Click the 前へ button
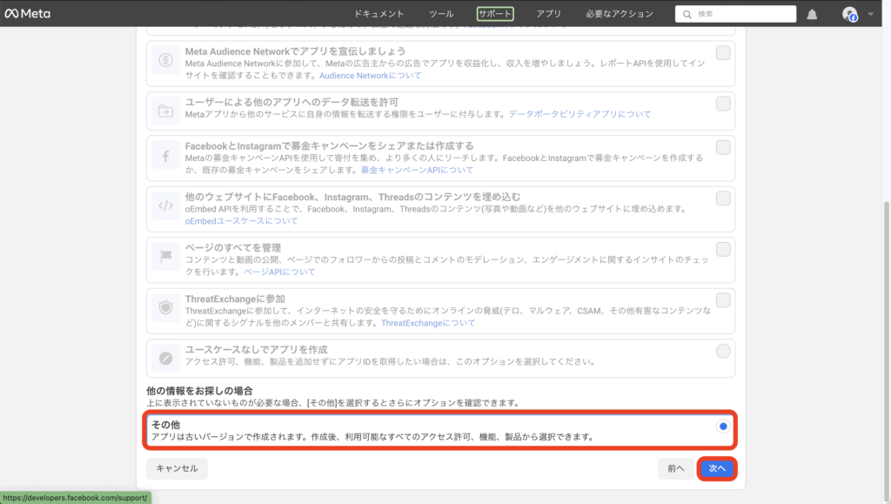 [675, 468]
